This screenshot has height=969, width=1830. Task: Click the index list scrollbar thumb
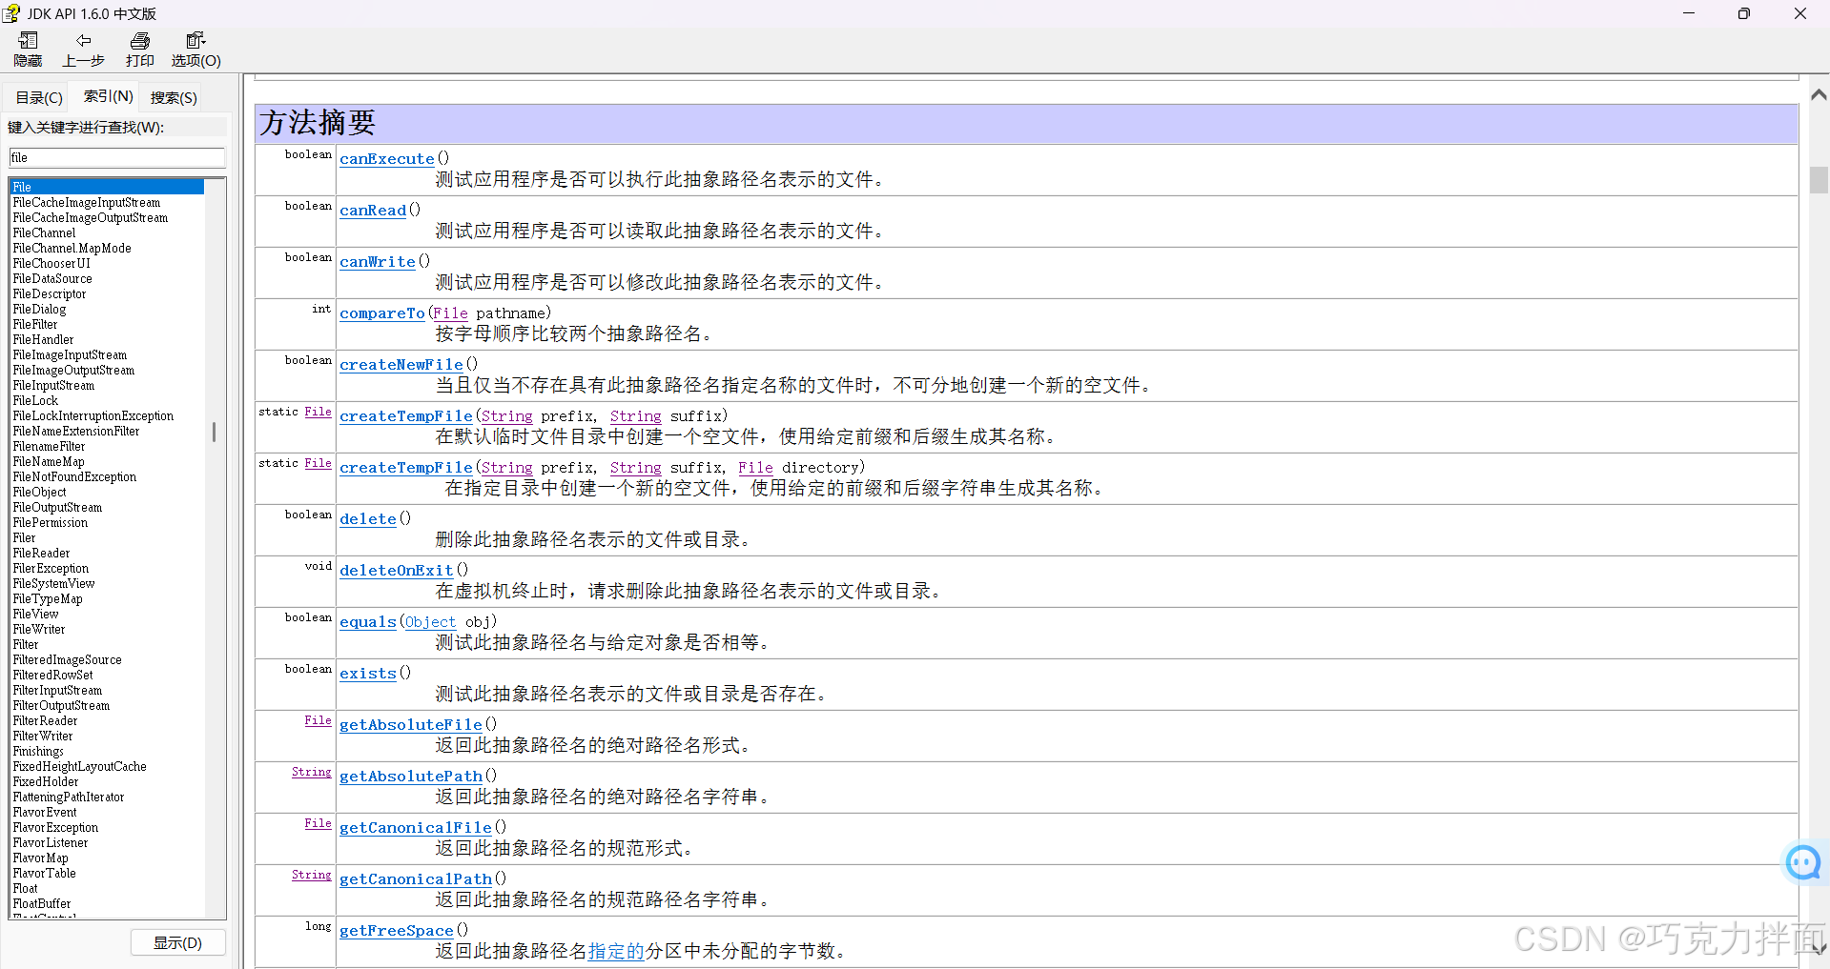coord(214,432)
